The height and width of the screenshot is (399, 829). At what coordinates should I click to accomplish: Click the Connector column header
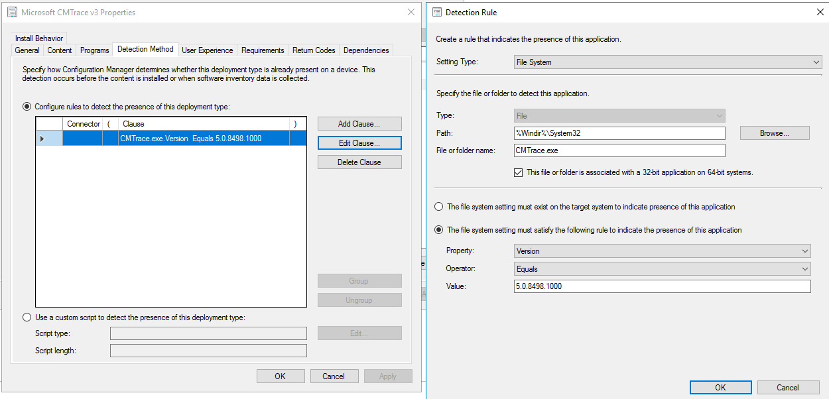pos(83,124)
